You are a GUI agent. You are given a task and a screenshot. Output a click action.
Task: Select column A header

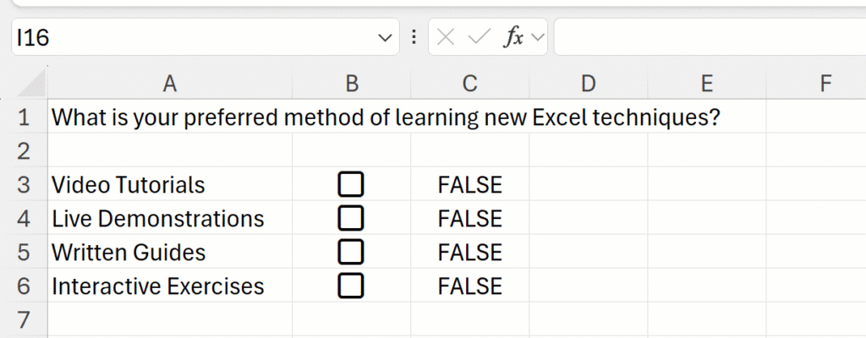point(170,84)
